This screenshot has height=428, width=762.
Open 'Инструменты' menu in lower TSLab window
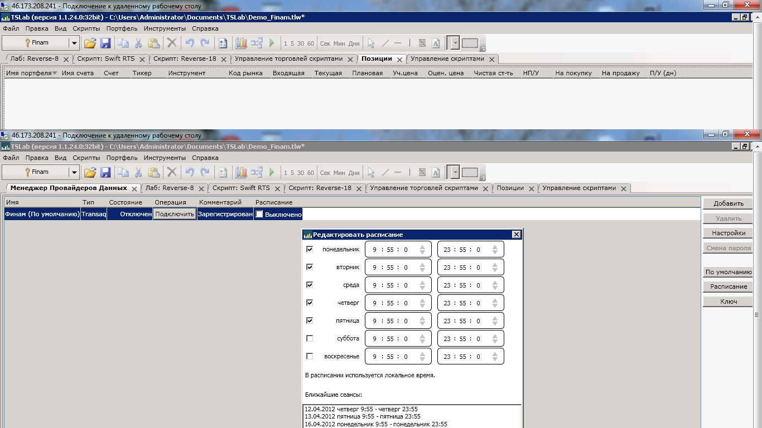coord(165,158)
